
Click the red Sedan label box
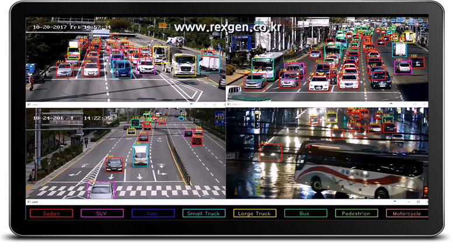51,213
